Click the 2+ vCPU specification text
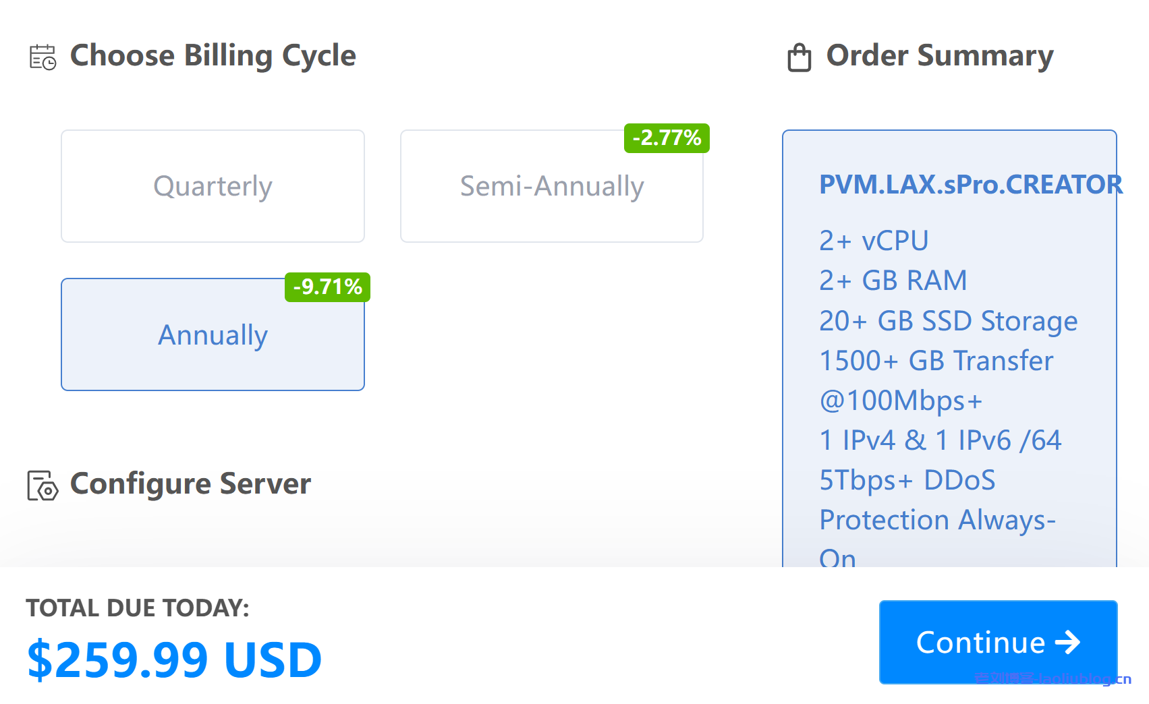The image size is (1149, 704). click(x=873, y=241)
